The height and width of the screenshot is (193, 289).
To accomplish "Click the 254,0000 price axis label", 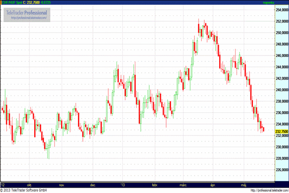I will [x=281, y=10].
